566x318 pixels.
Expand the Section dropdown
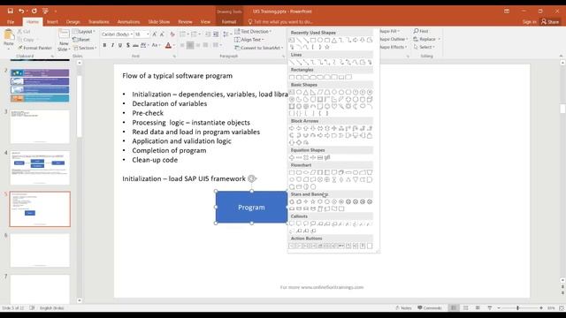pos(85,48)
